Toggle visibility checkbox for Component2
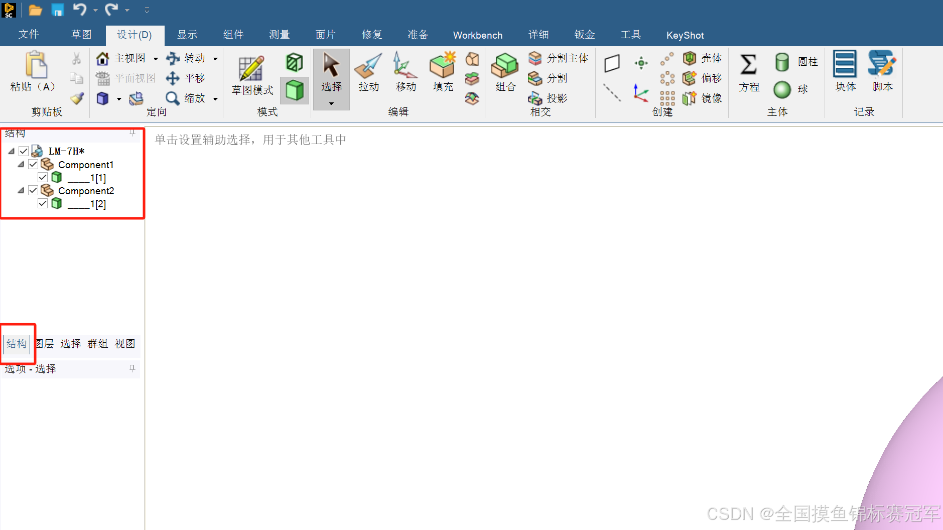 pyautogui.click(x=33, y=190)
